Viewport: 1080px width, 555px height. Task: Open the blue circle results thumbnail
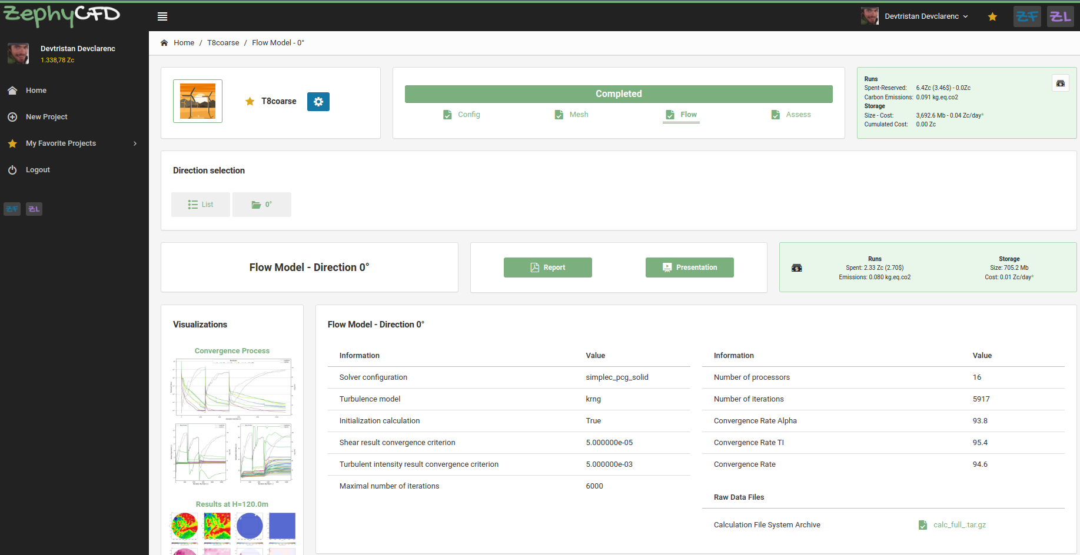(250, 526)
